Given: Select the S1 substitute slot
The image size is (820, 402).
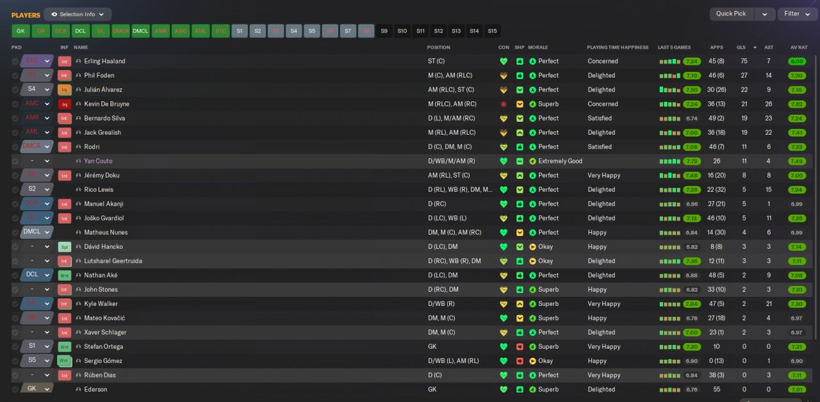Looking at the screenshot, I should [240, 31].
